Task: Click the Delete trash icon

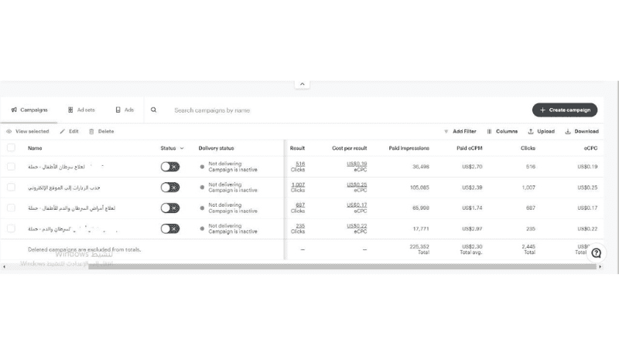Action: coord(91,132)
